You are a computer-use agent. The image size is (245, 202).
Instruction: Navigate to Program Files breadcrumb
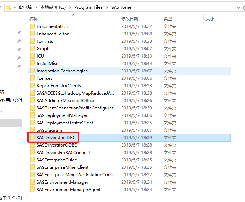click(88, 7)
